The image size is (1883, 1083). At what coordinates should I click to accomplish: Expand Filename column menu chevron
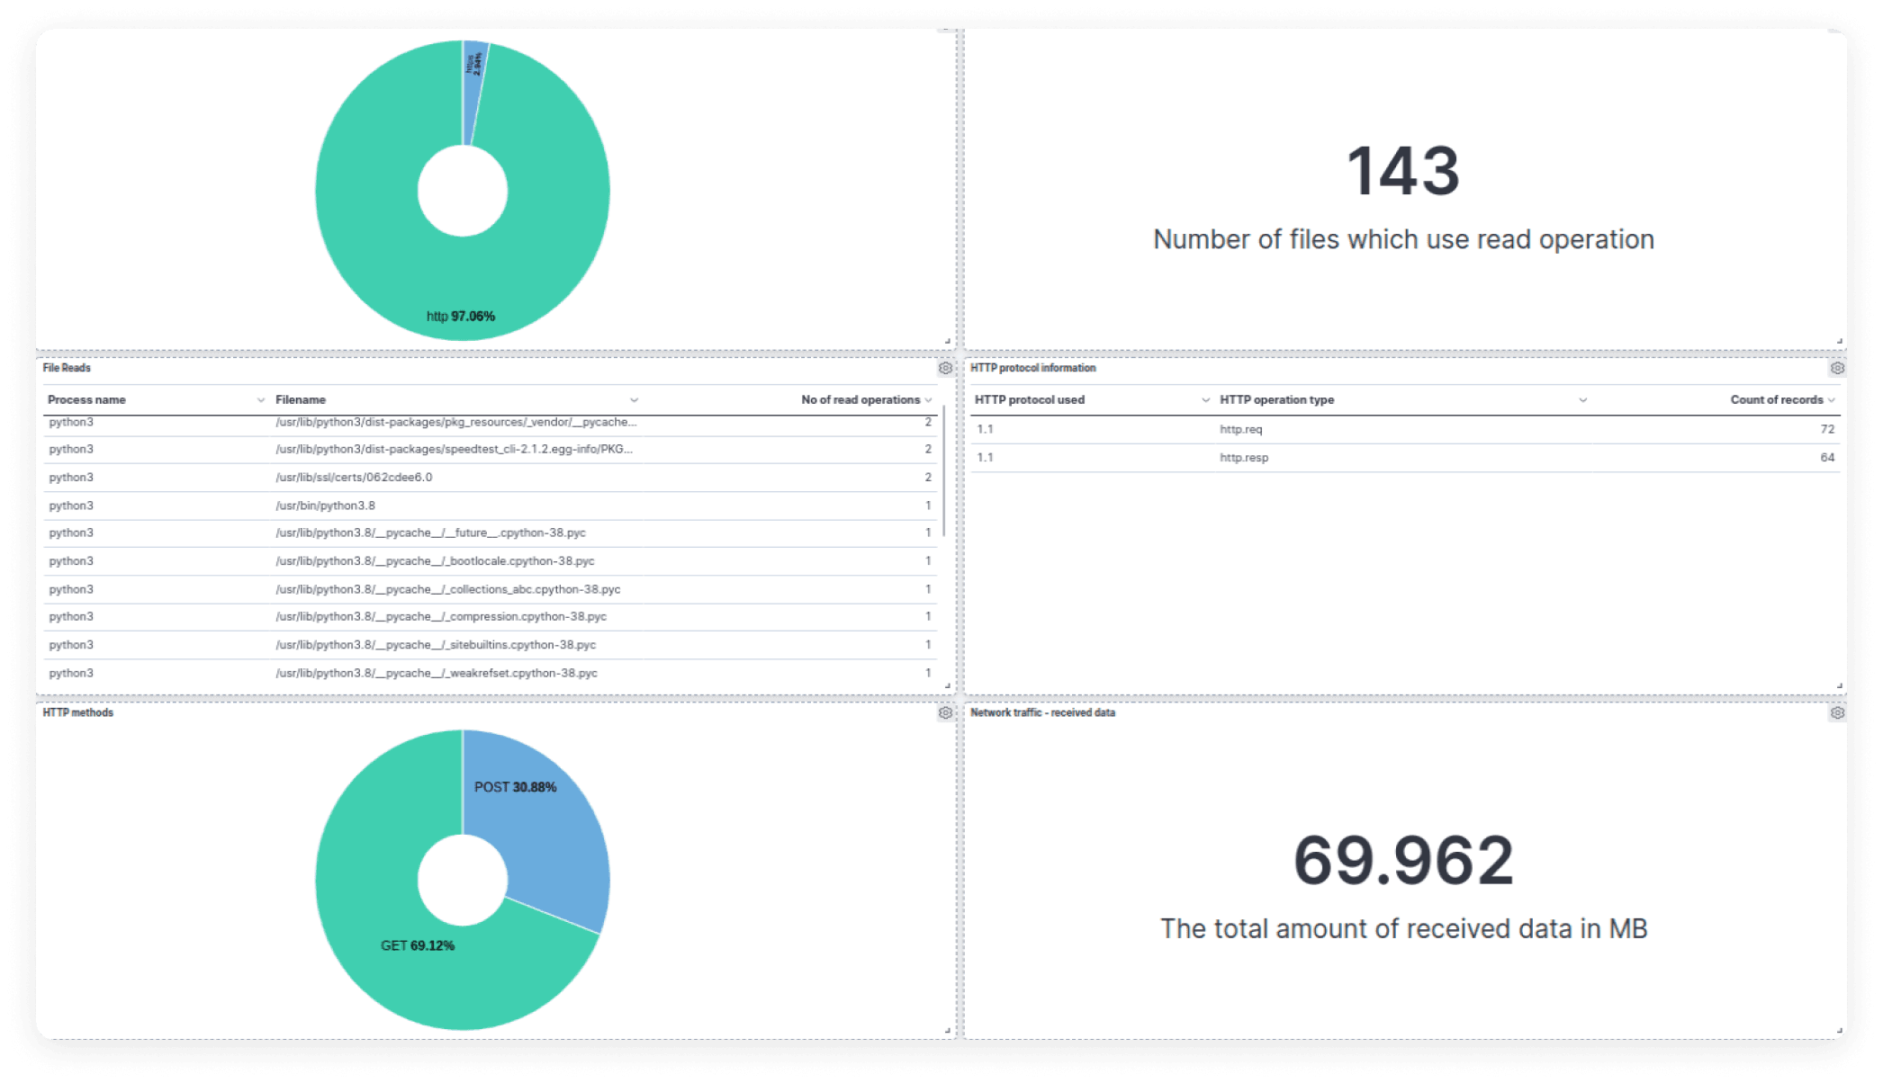(x=634, y=400)
